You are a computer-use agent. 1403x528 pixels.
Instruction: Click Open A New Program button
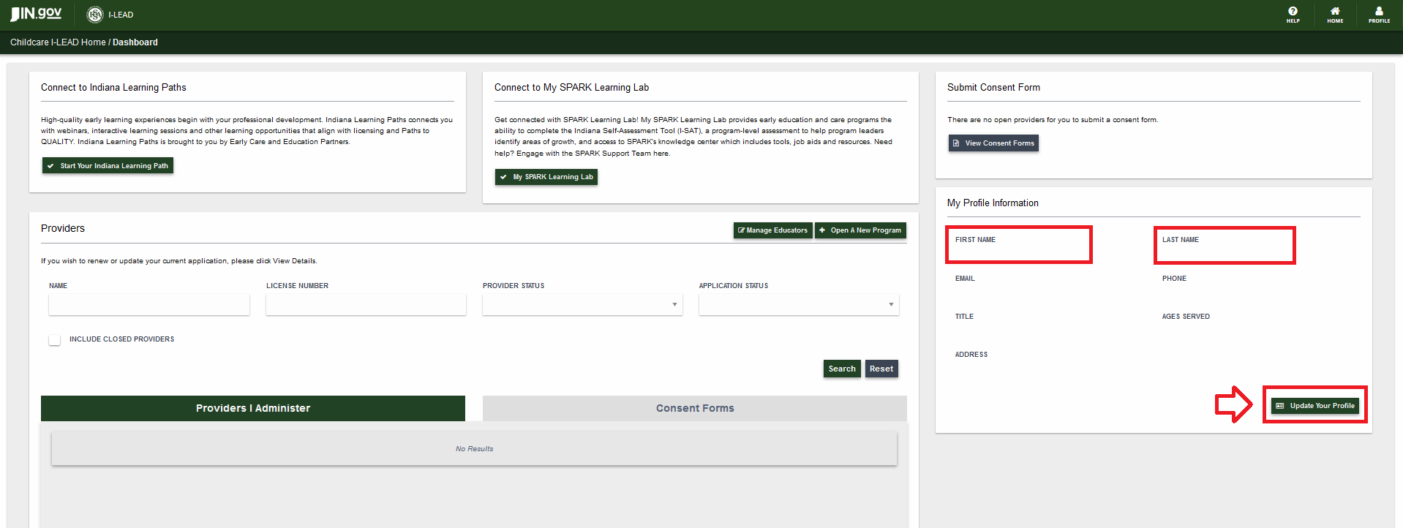coord(860,230)
